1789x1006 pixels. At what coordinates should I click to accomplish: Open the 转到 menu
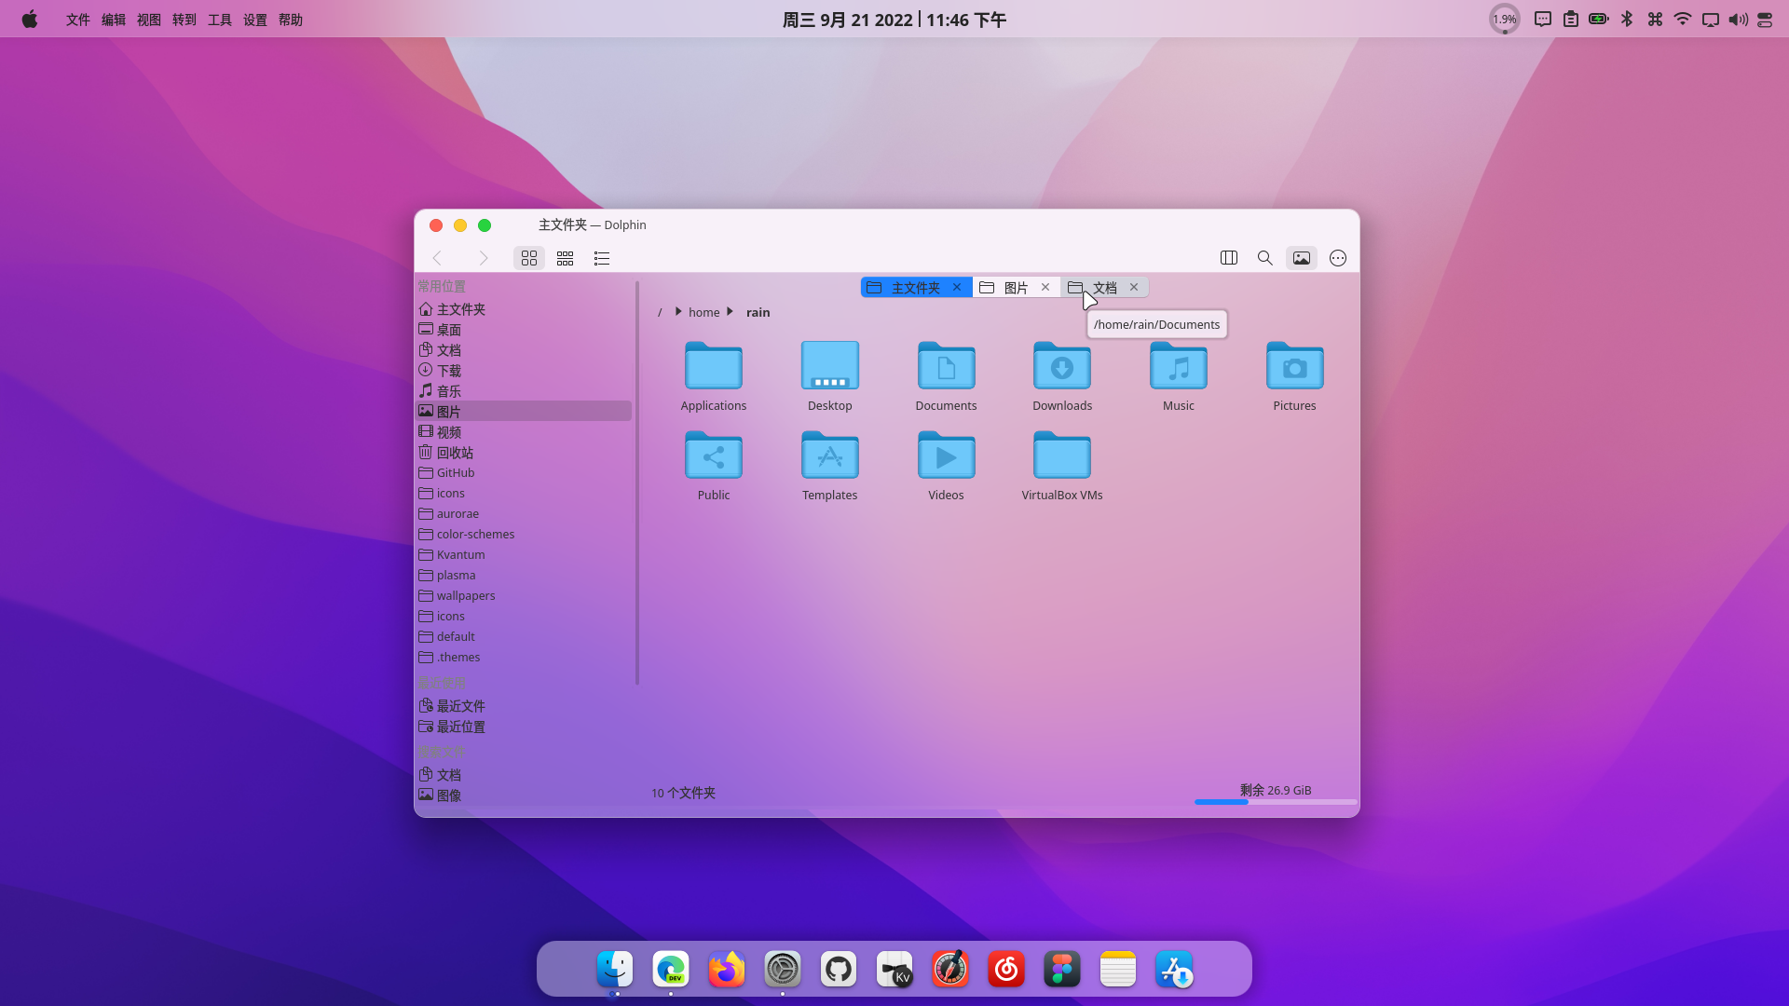click(x=184, y=20)
